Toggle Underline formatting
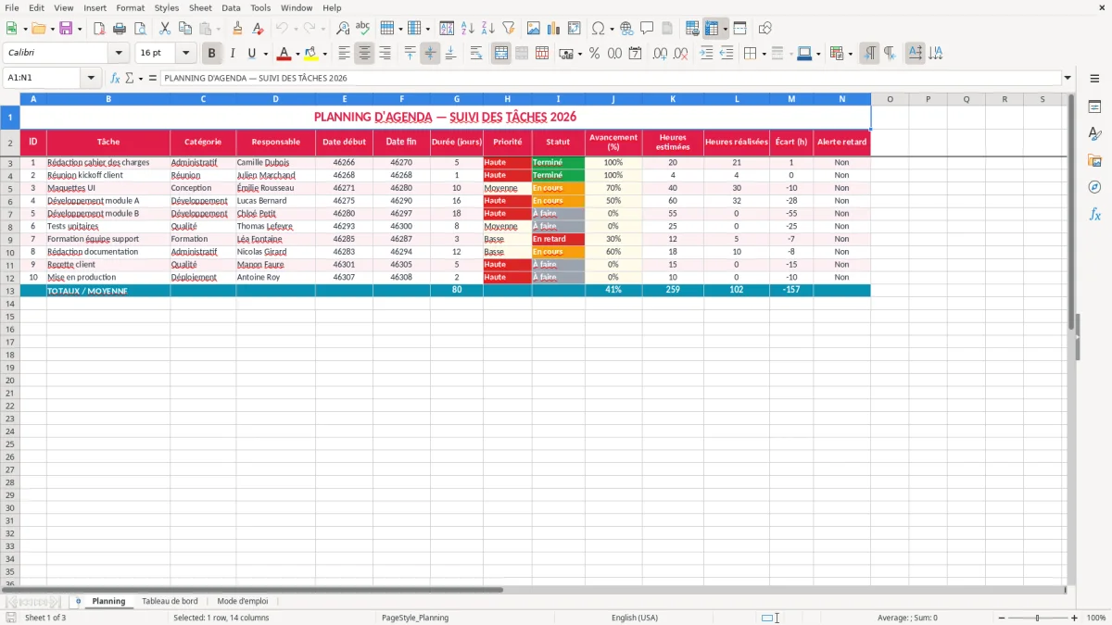Image resolution: width=1112 pixels, height=625 pixels. tap(251, 54)
